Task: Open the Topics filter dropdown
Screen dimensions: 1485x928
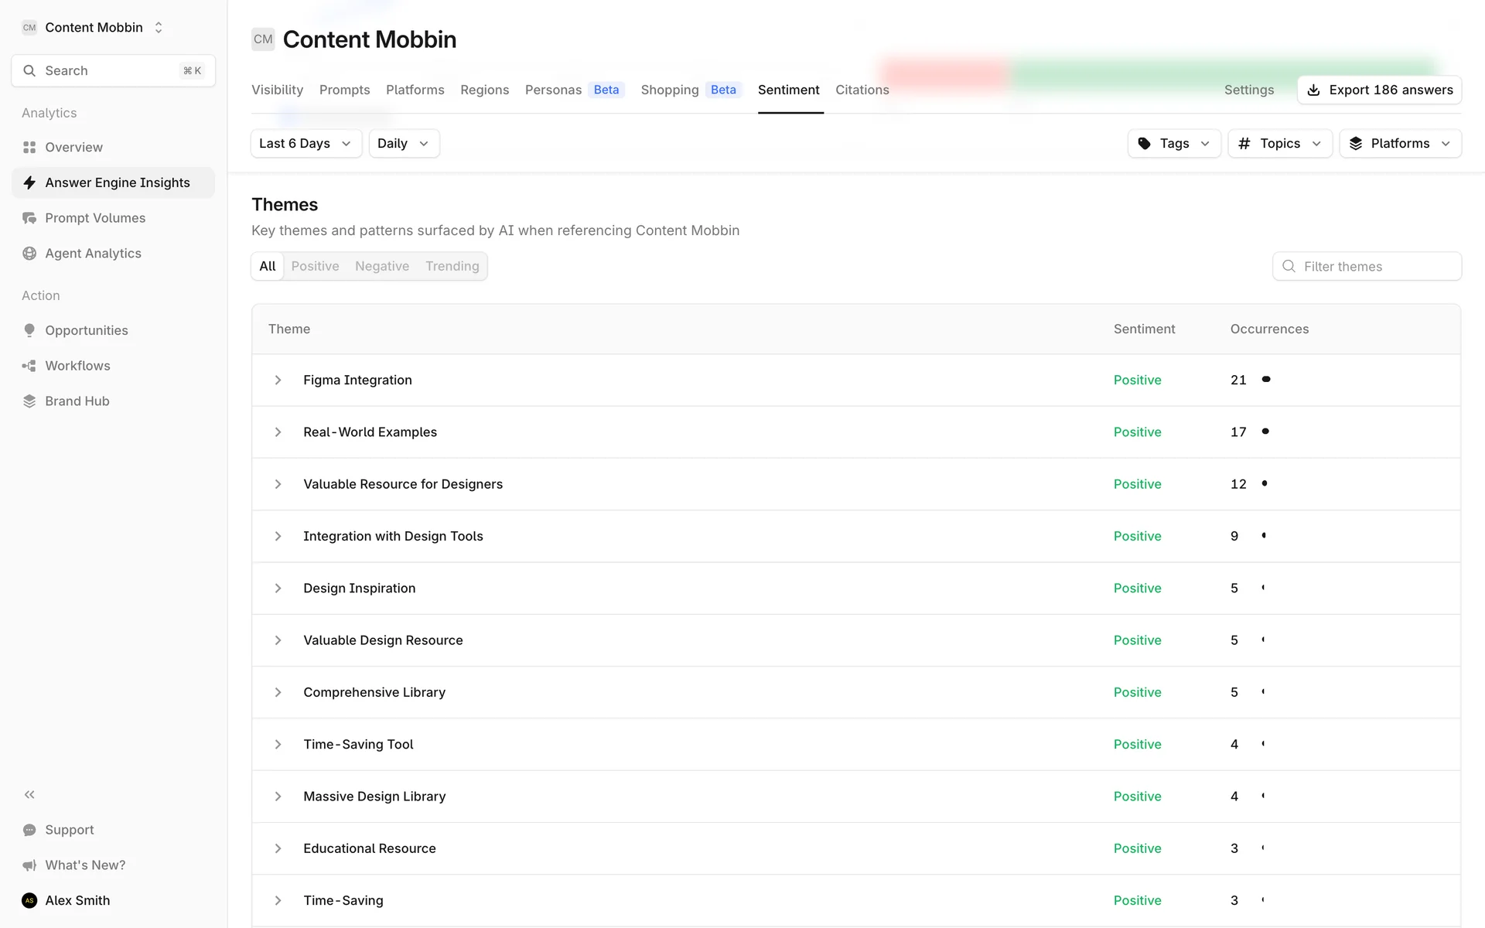Action: click(x=1279, y=144)
